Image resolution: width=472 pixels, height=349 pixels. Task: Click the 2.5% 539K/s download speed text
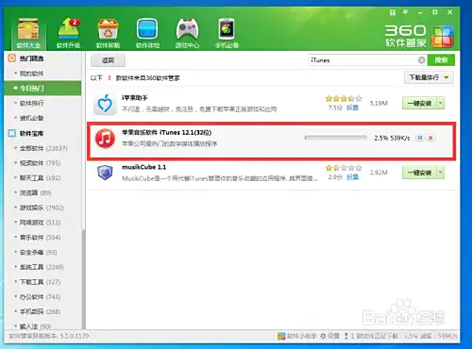392,138
